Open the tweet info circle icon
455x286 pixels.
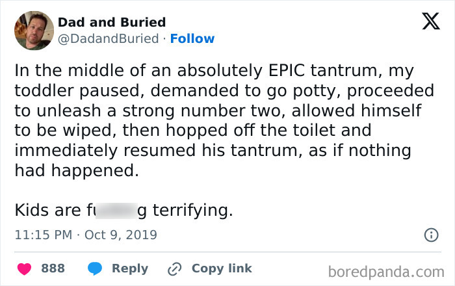[430, 235]
